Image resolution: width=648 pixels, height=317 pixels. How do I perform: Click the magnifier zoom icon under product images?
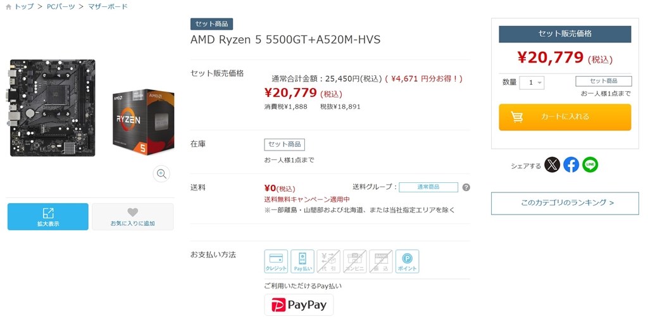click(x=161, y=173)
